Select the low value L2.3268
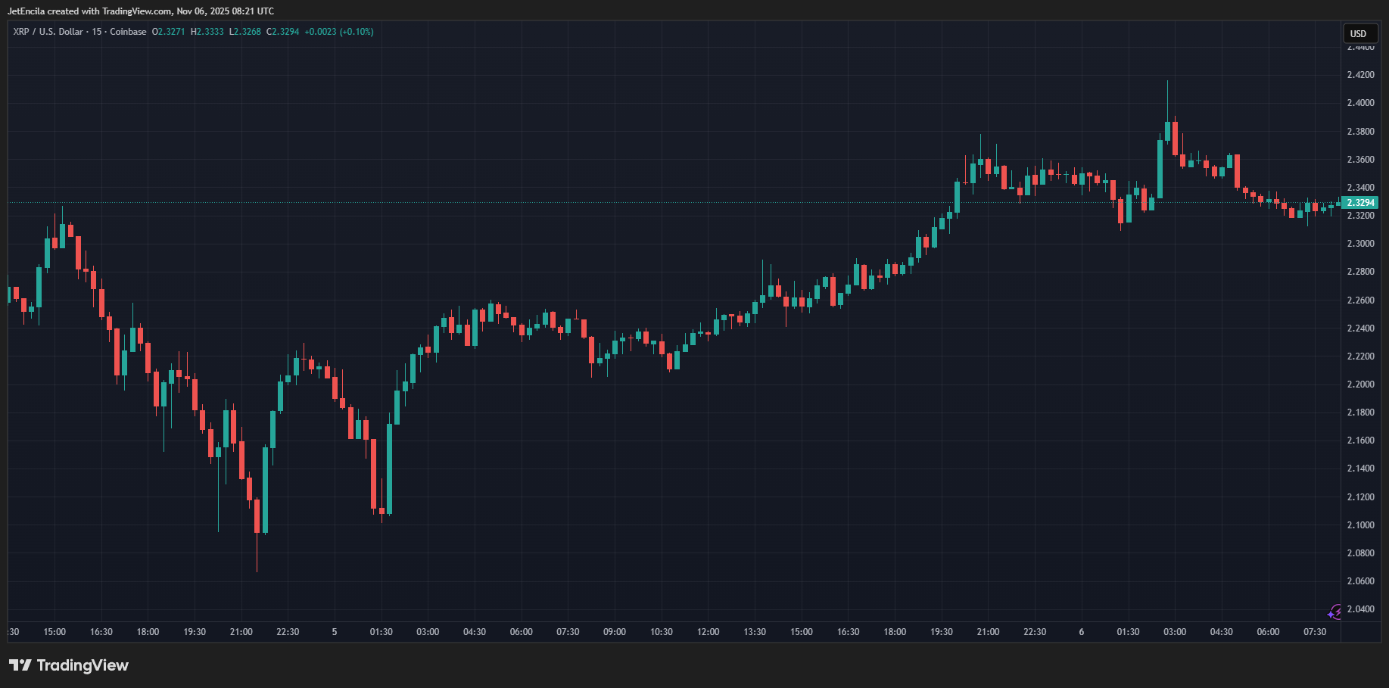 click(x=245, y=32)
